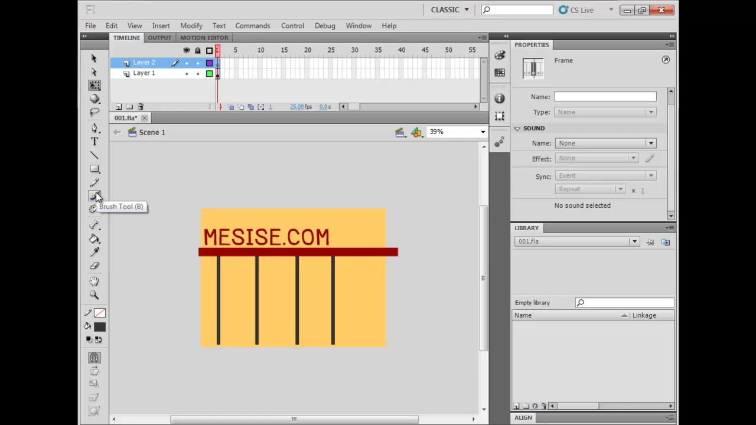Select the Line tool

(x=94, y=155)
